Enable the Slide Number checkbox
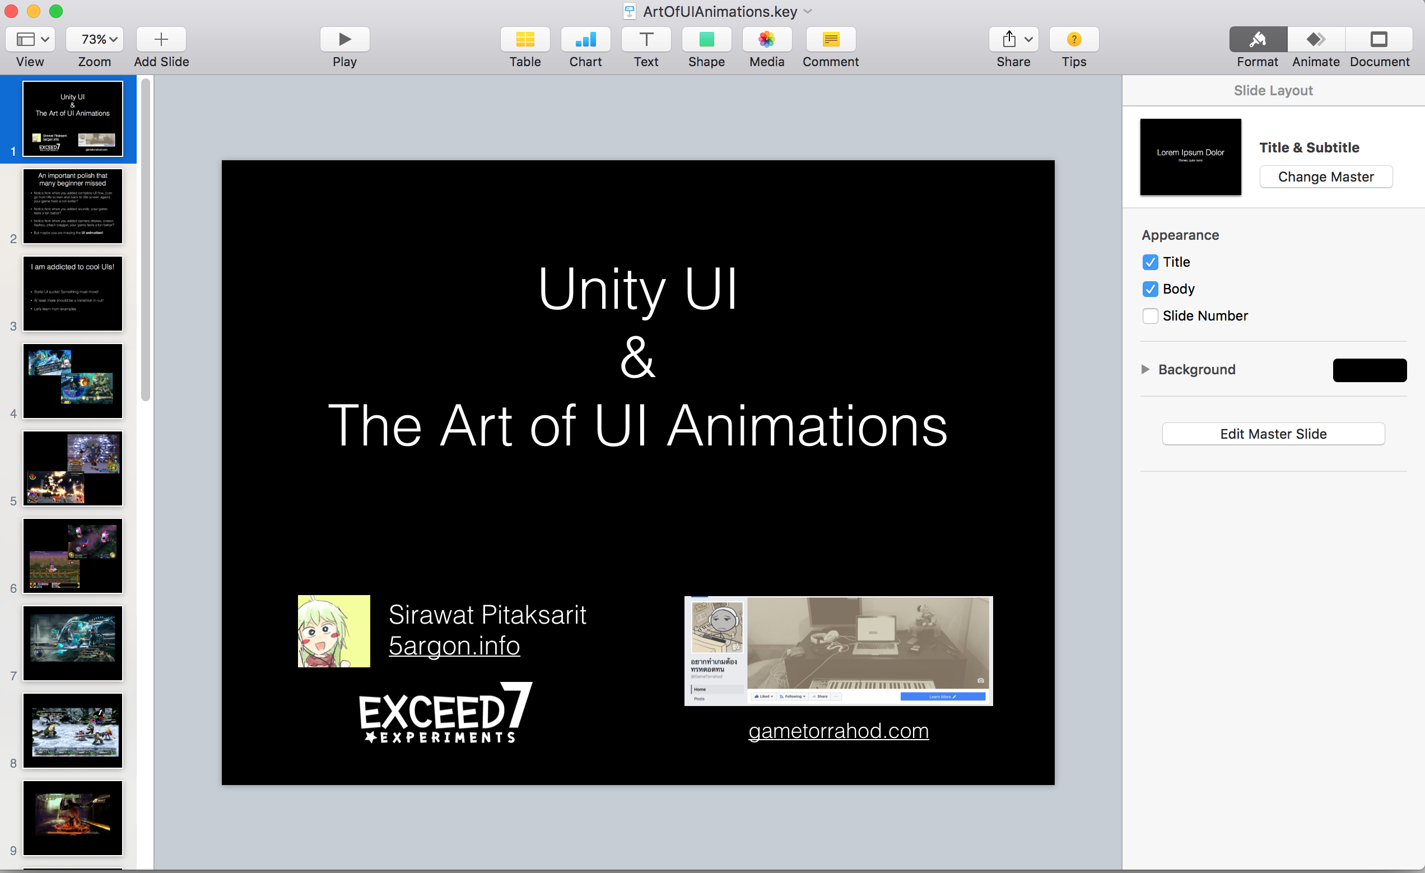Viewport: 1425px width, 873px height. tap(1150, 316)
